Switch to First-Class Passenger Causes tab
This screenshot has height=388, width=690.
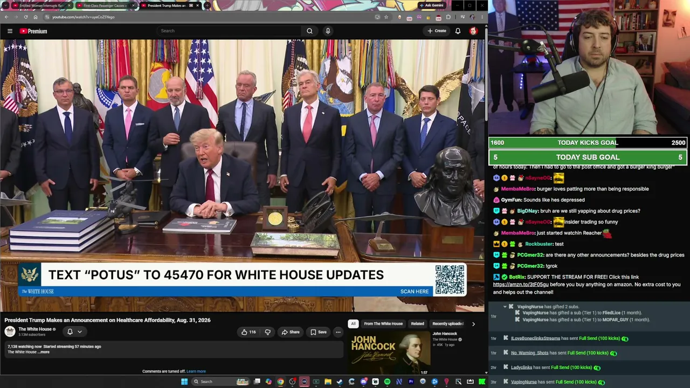coord(106,5)
